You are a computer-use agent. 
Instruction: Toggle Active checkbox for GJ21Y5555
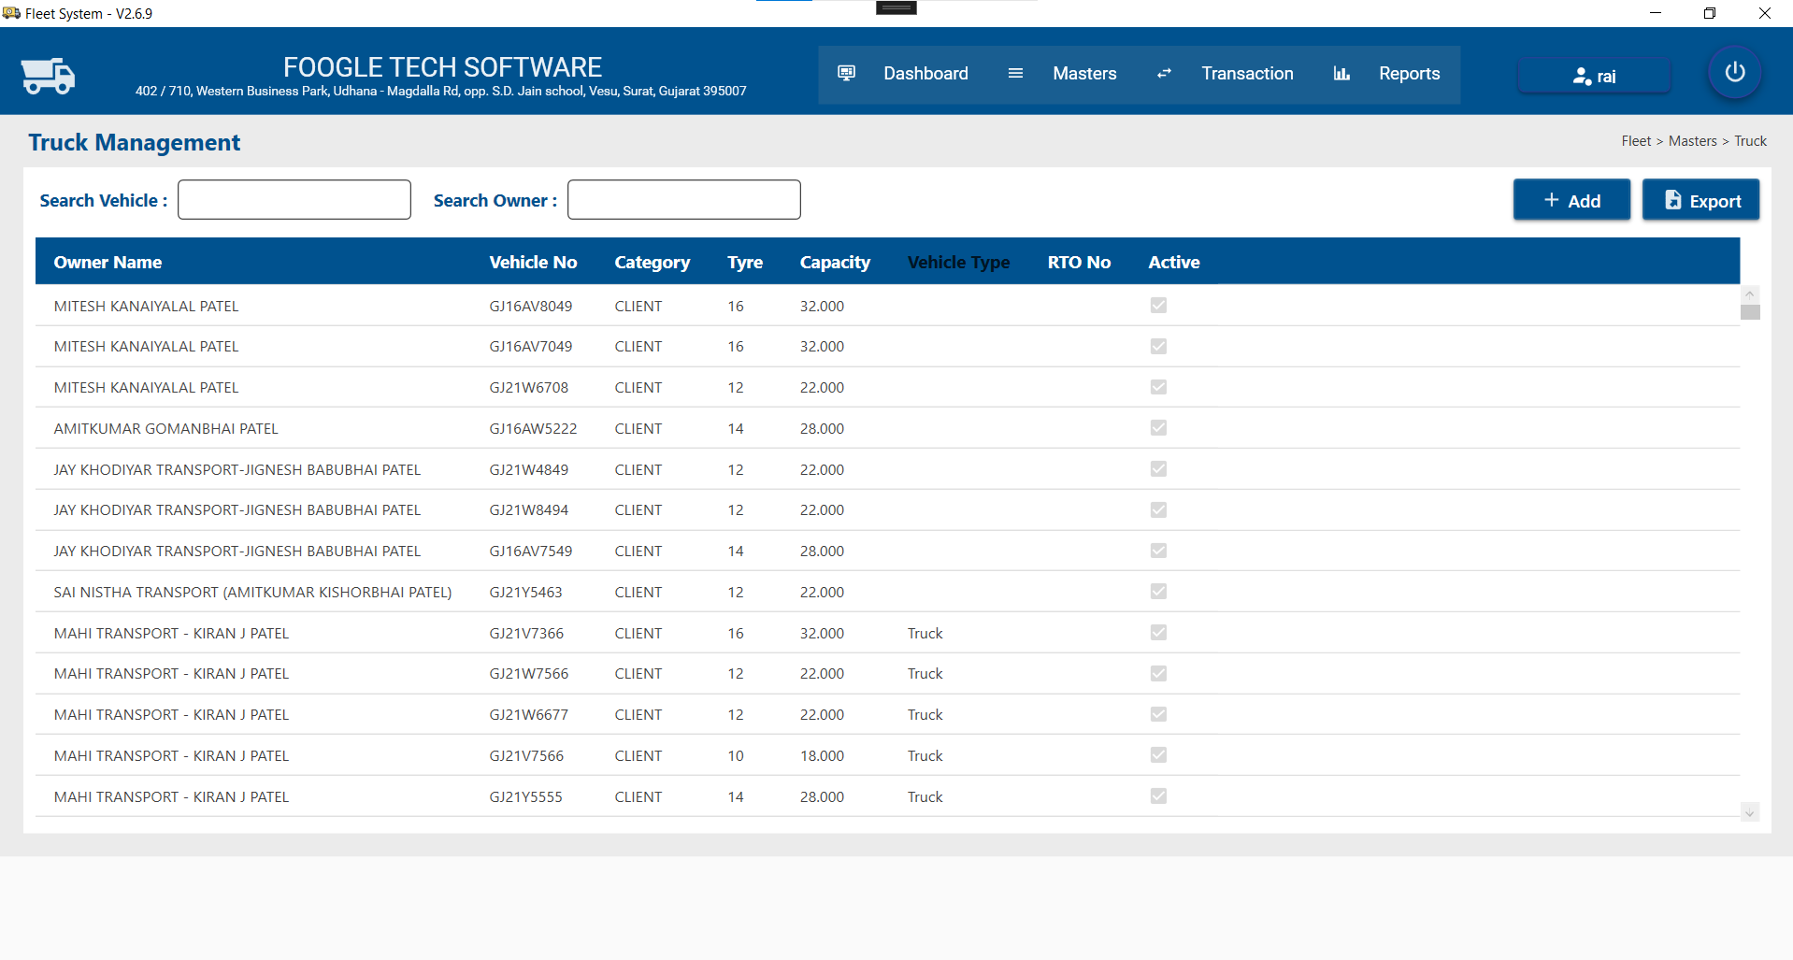[1158, 796]
